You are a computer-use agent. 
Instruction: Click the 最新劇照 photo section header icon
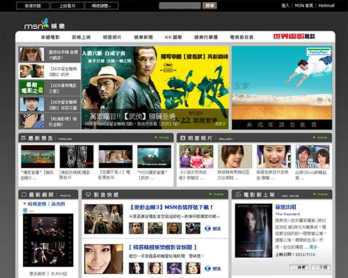tap(24, 195)
